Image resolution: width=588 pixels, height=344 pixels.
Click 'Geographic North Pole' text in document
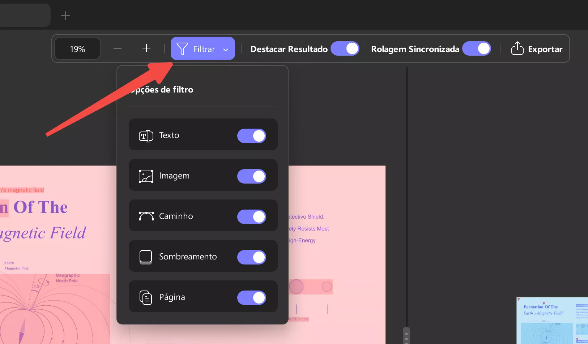(68, 278)
